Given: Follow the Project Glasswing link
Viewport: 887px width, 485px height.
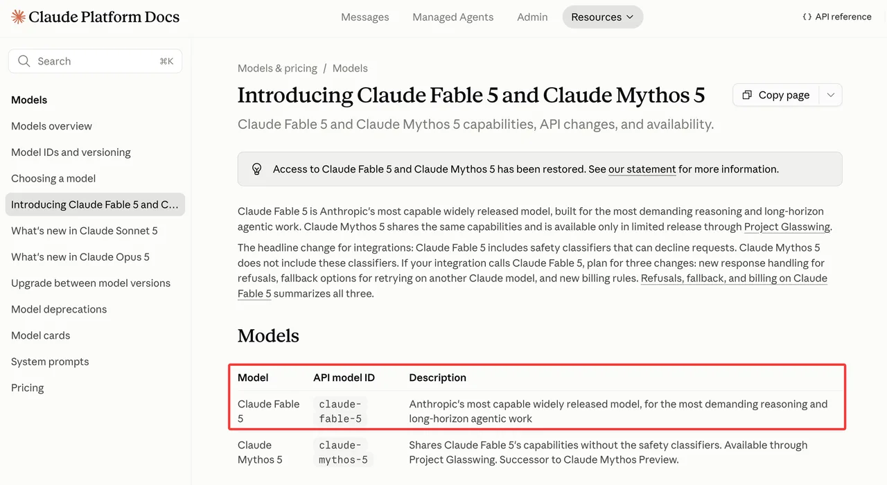Looking at the screenshot, I should click(x=787, y=227).
